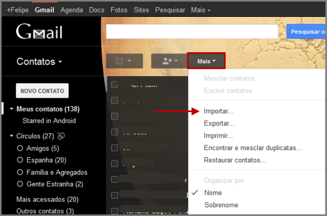
Task: Open Starred in Android group
Action: [49, 121]
